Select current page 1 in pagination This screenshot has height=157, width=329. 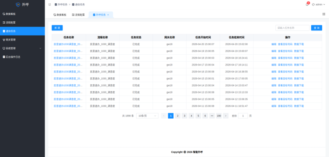click(171, 116)
